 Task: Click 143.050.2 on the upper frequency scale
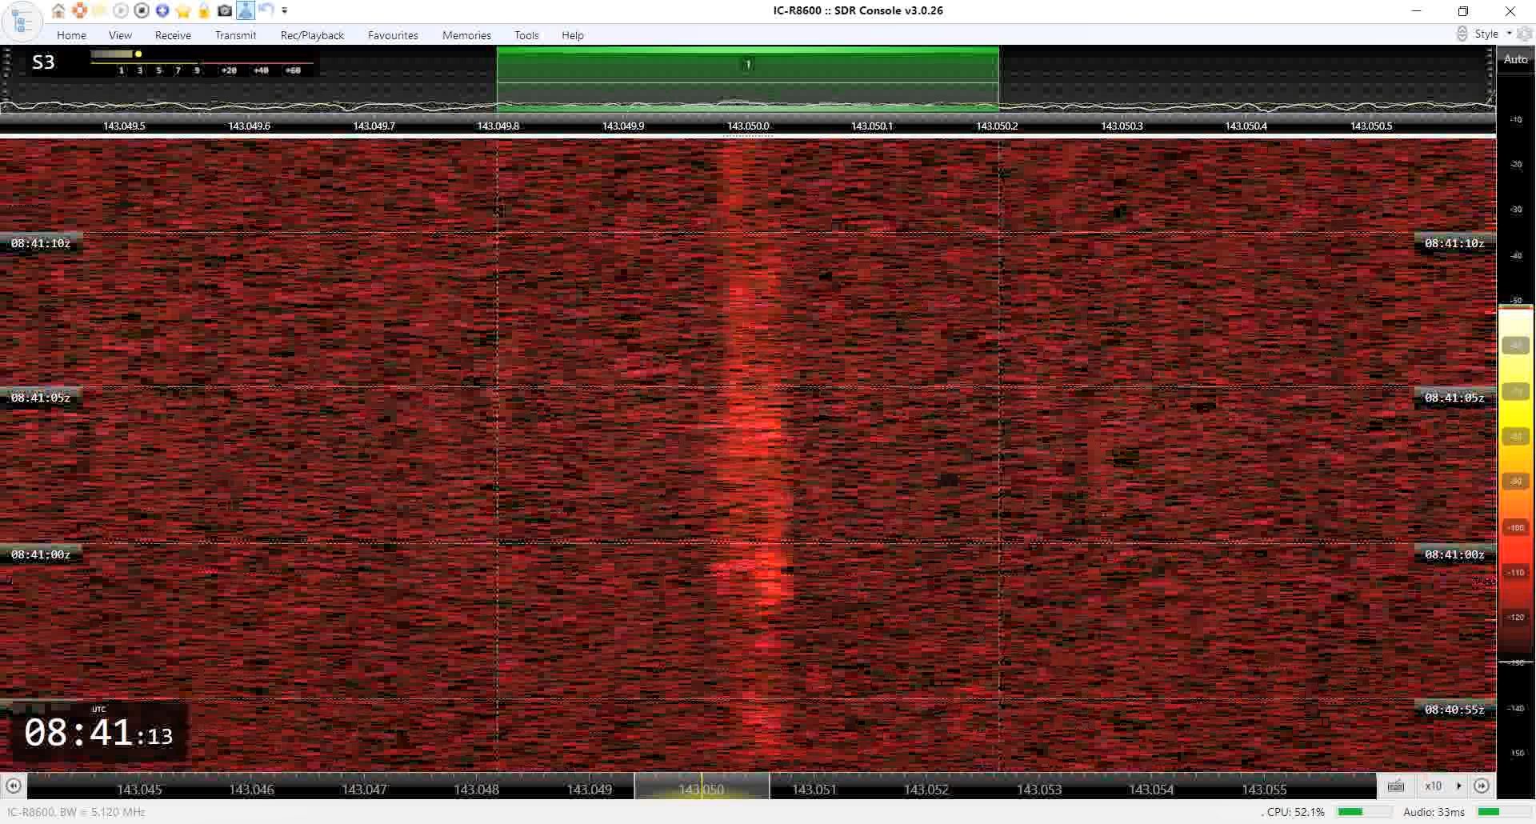click(997, 126)
